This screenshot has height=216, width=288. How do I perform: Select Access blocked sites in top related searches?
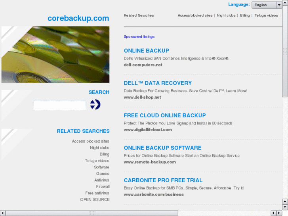[x=195, y=15]
